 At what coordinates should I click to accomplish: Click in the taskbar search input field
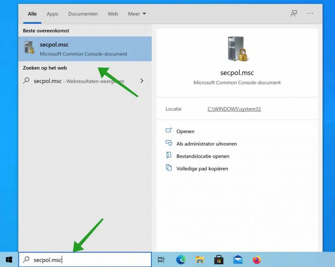pyautogui.click(x=85, y=260)
